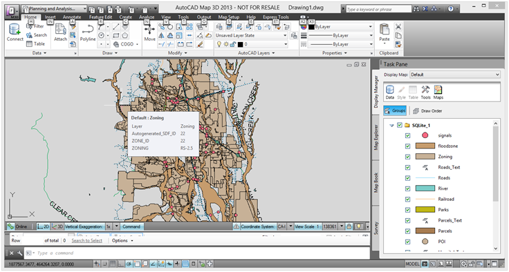The image size is (509, 272).
Task: Switch to the Insert ribbon tab
Action: pos(50,17)
